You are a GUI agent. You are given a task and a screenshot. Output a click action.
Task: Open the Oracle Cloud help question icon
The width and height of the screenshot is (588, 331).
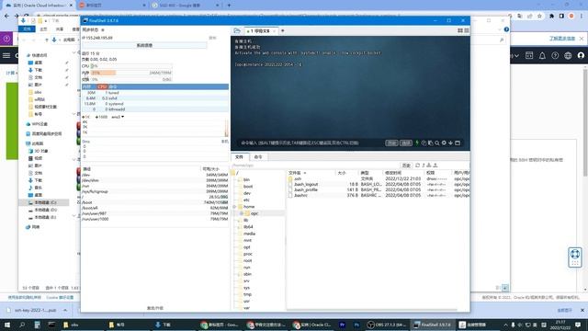[555, 55]
